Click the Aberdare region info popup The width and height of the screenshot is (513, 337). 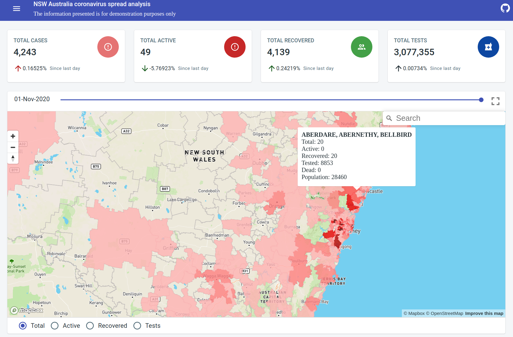[356, 156]
